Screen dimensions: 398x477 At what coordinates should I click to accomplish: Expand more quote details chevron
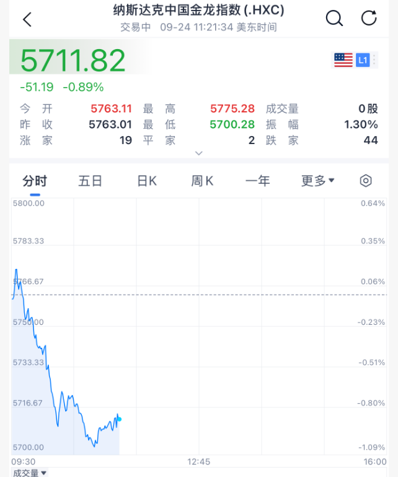(199, 153)
